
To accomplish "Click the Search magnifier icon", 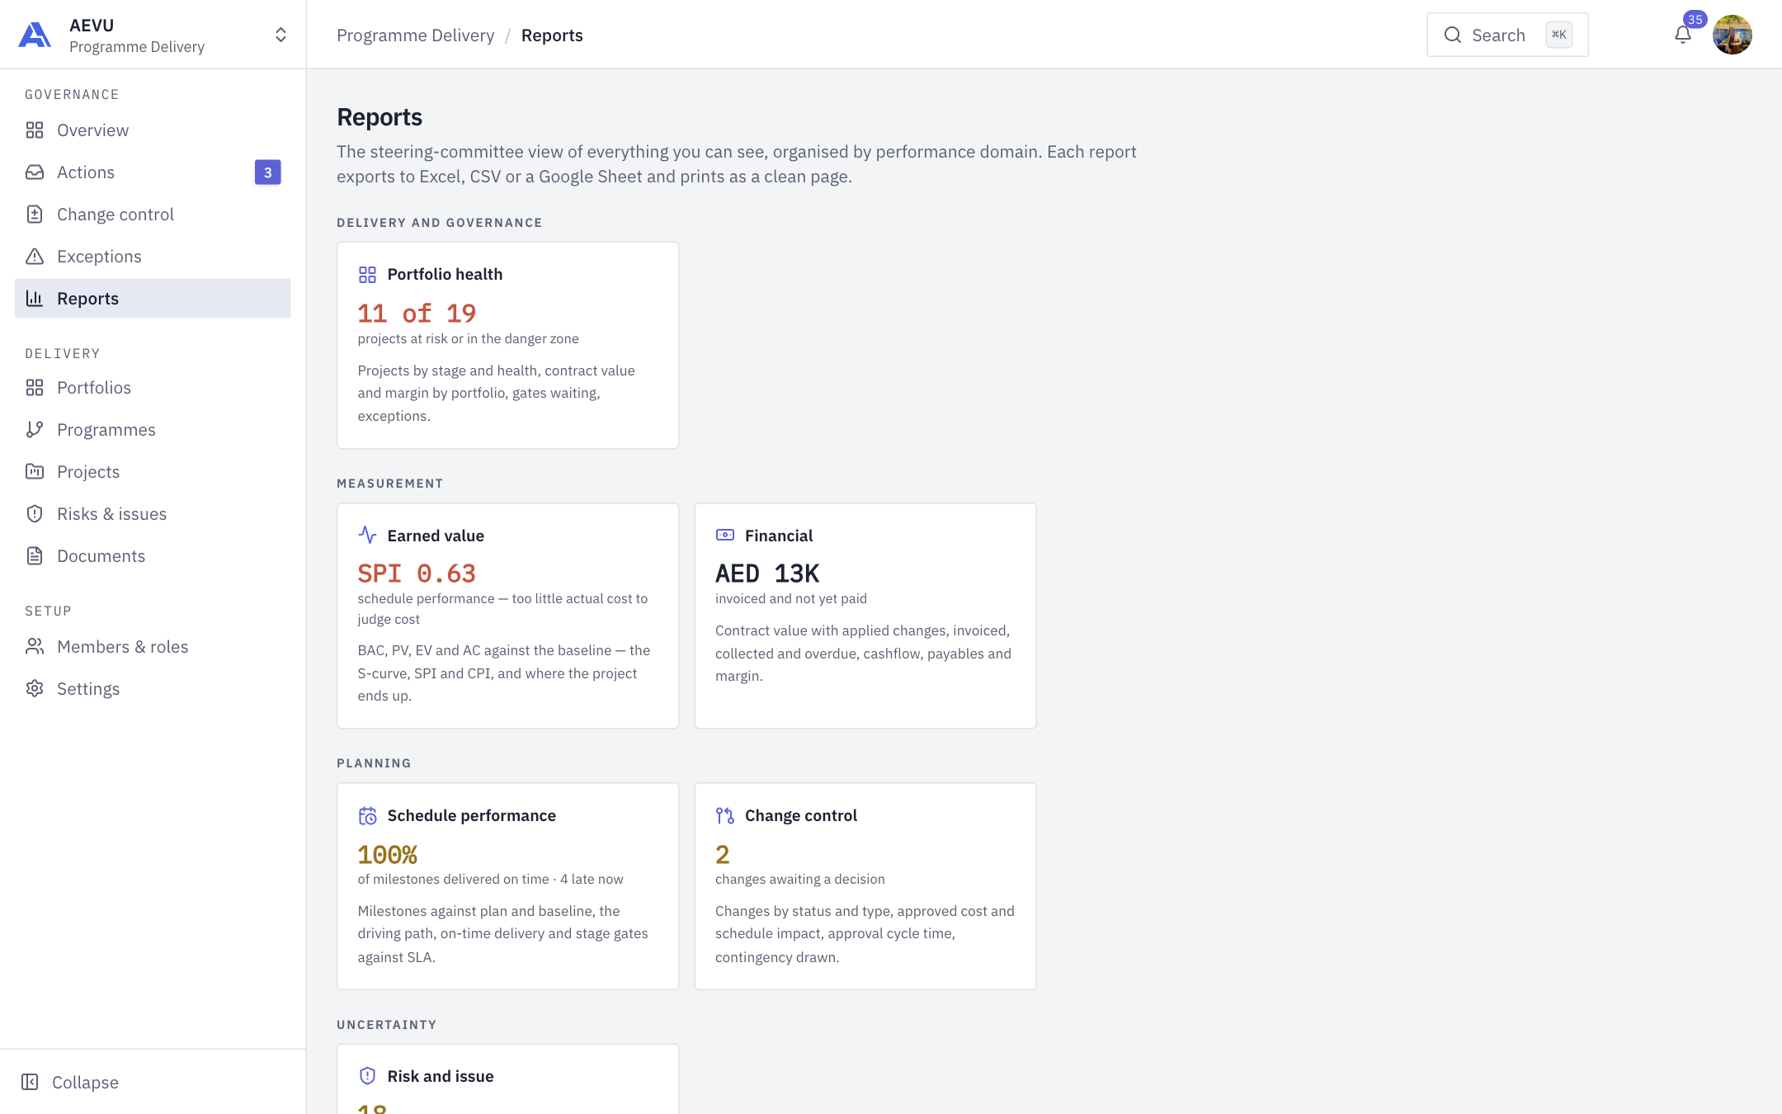I will 1453,35.
